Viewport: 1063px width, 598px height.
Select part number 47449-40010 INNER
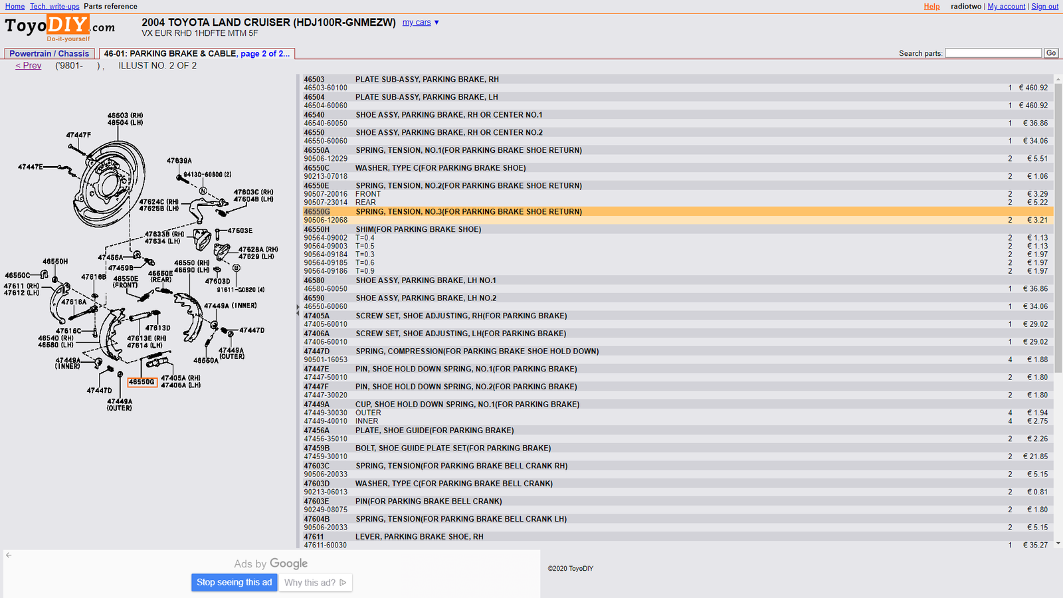coord(326,421)
